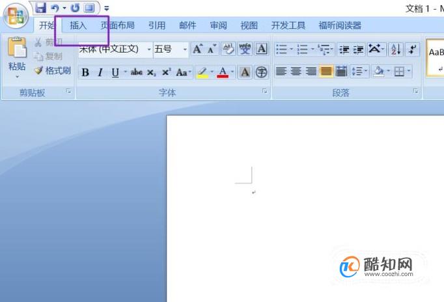This screenshot has width=444, height=302.
Task: Increase the paragraph indent
Action: pyautogui.click(x=359, y=49)
